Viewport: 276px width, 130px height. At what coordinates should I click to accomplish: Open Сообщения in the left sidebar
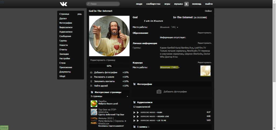tap(65, 36)
